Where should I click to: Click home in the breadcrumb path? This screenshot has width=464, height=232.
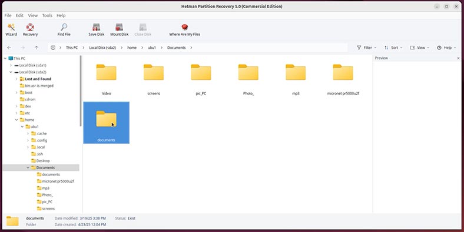coord(132,48)
